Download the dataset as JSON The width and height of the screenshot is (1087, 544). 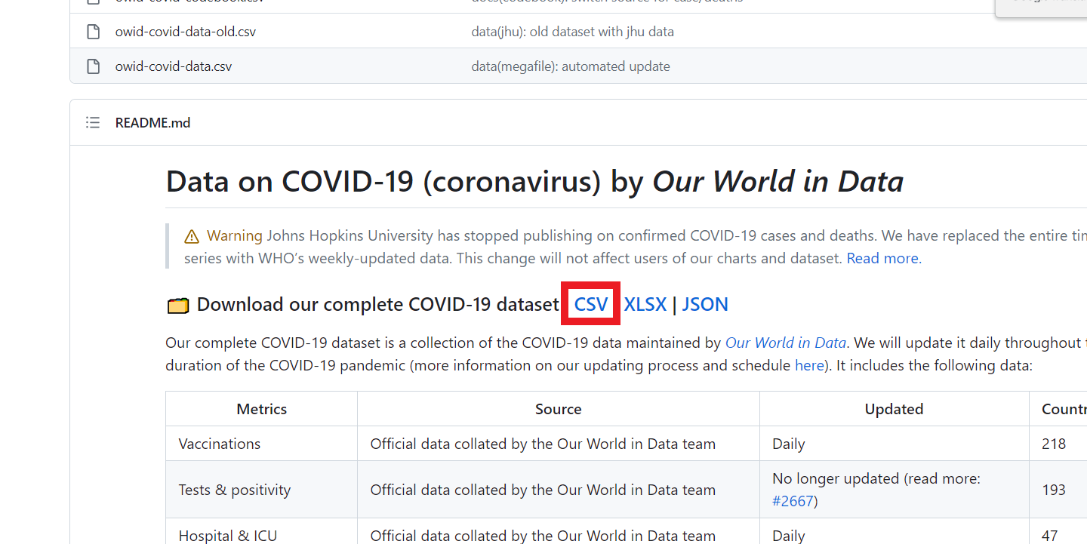tap(705, 304)
